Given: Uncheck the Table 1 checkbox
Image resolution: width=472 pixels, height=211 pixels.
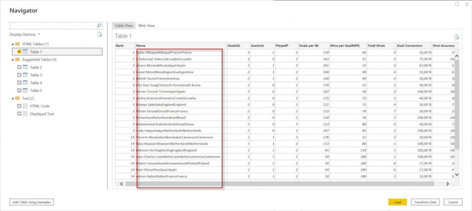Looking at the screenshot, I should [19, 52].
